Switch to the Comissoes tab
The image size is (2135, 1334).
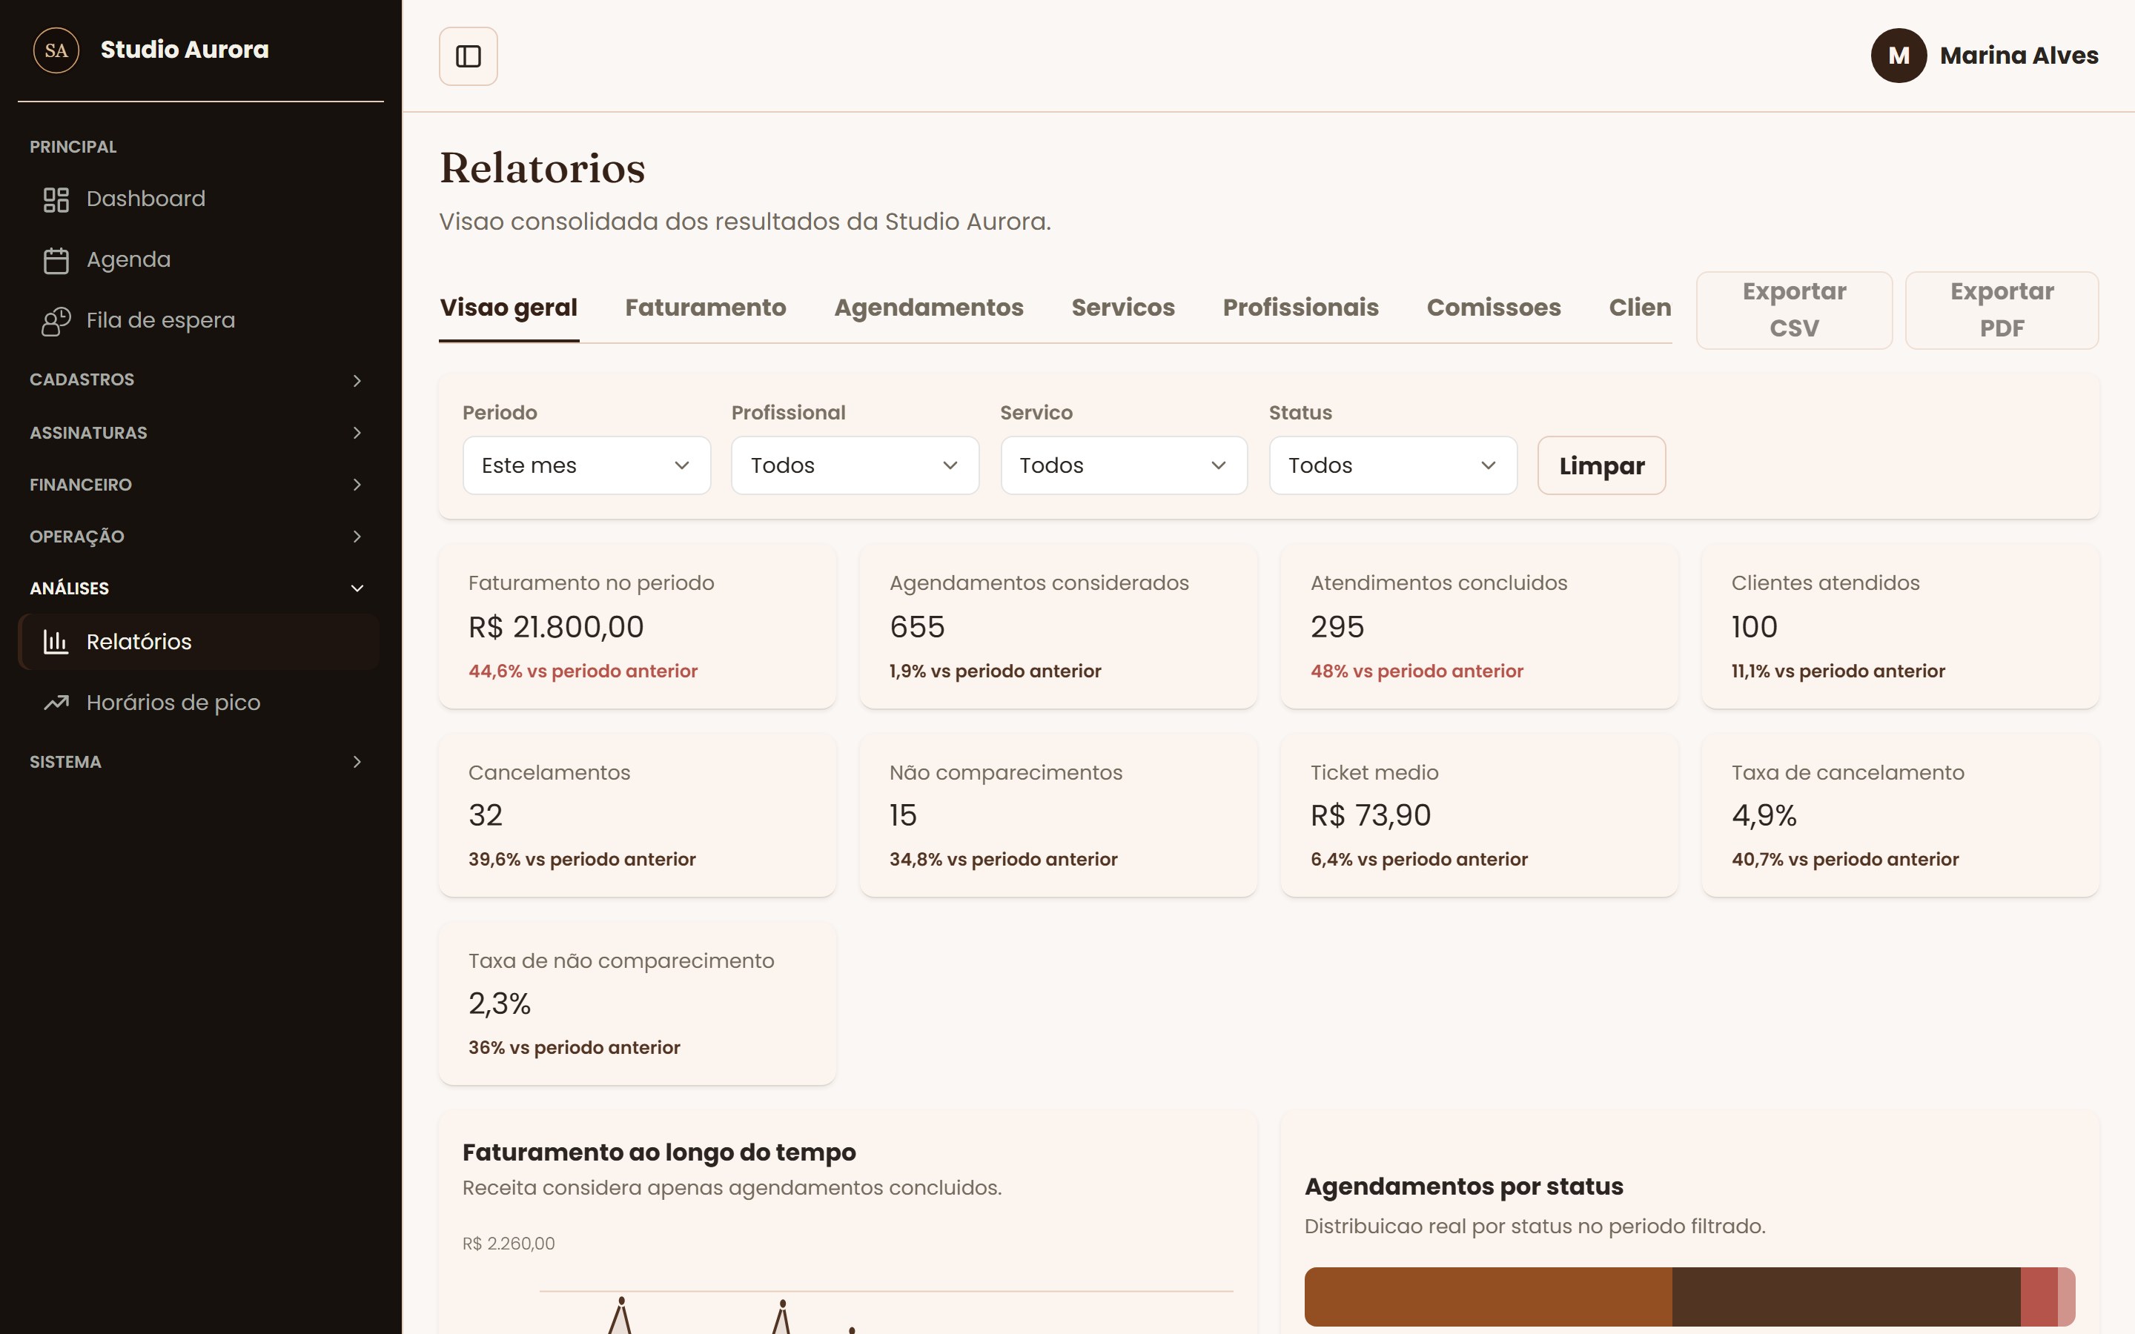(1494, 308)
